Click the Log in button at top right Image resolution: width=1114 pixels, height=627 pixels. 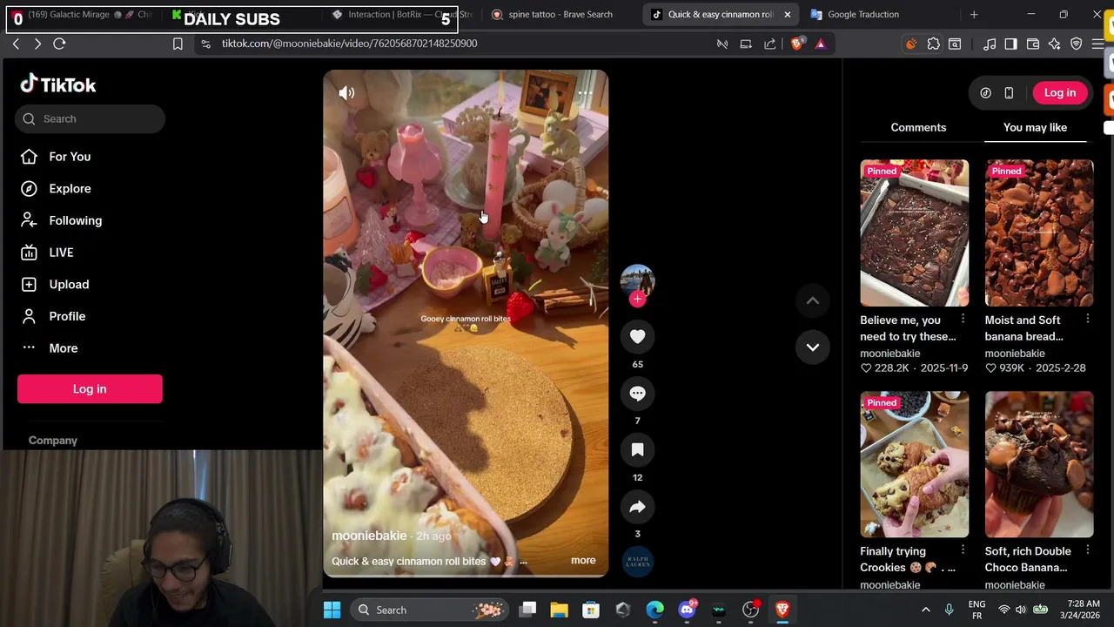point(1059,92)
